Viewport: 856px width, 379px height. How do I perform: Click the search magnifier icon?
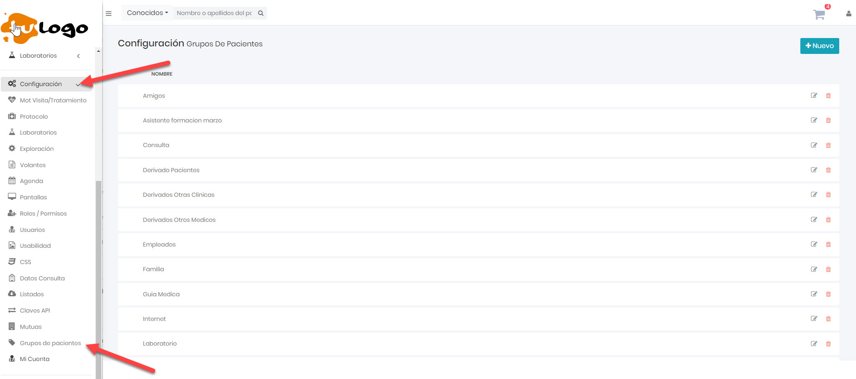261,13
